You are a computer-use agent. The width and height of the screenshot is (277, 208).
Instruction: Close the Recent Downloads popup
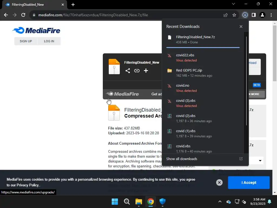[x=241, y=27]
